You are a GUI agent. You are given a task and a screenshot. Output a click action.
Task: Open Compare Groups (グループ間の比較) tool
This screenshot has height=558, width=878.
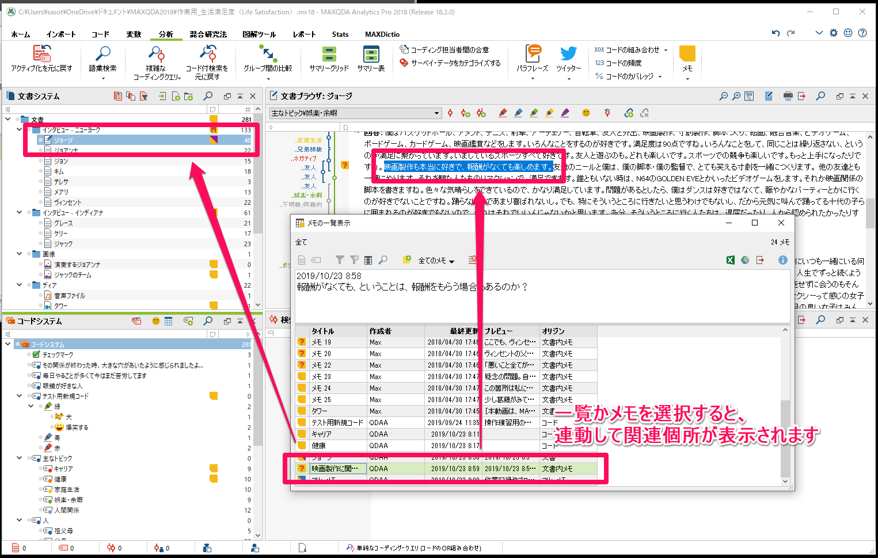pos(268,59)
